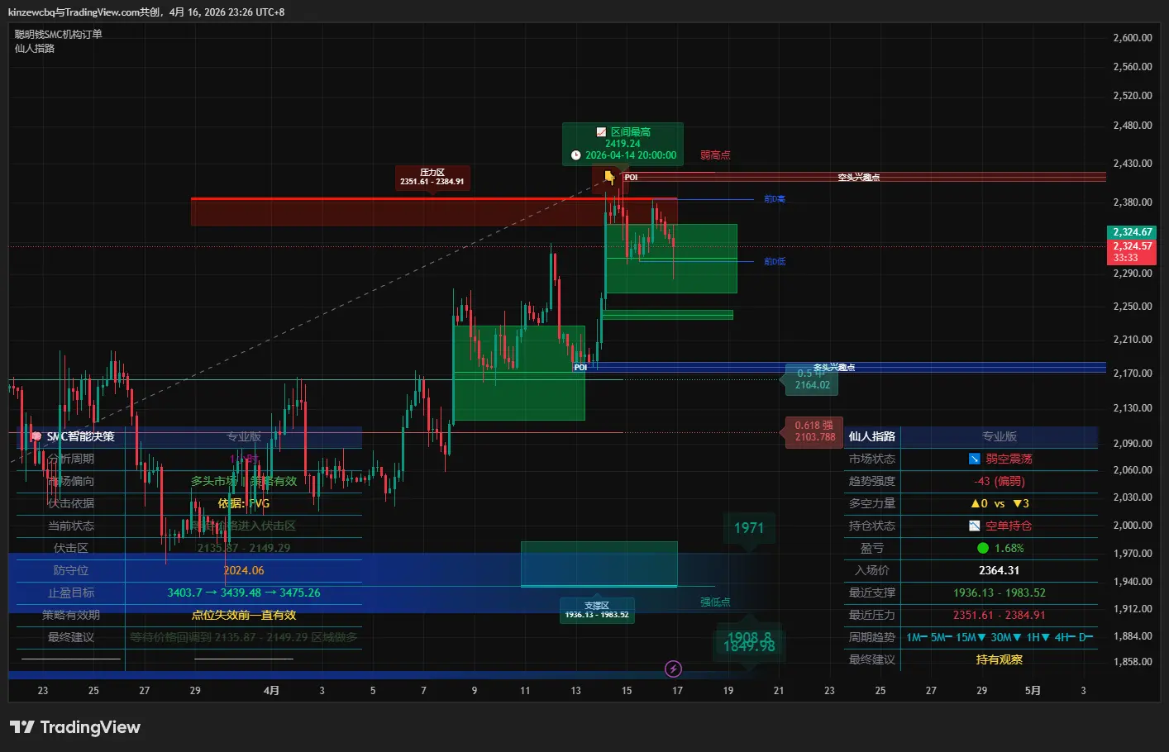1169x752 pixels.
Task: Click the 市场状态 row label
Action: coord(872,459)
